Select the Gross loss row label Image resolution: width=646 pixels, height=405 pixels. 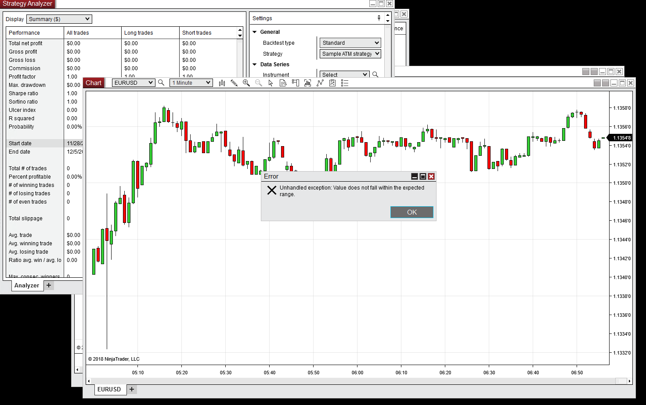click(22, 60)
